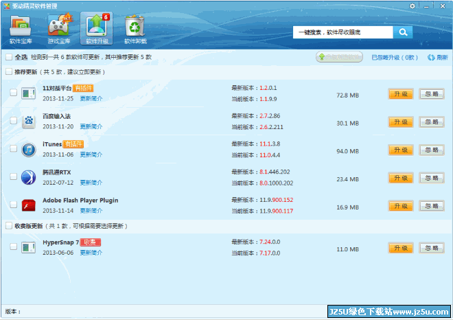
Task: Click the 94.0 MB size value
Action: [x=347, y=151]
